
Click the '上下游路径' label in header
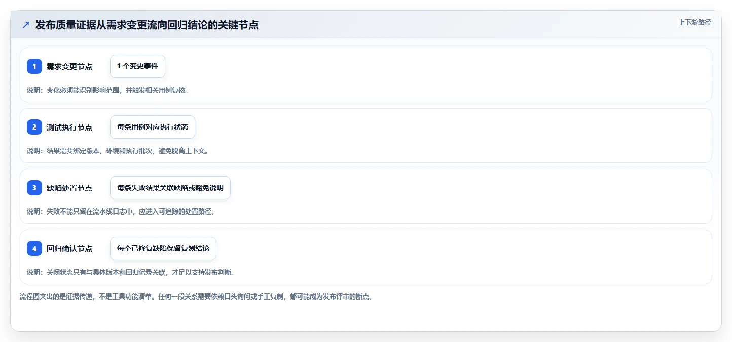[x=695, y=22]
